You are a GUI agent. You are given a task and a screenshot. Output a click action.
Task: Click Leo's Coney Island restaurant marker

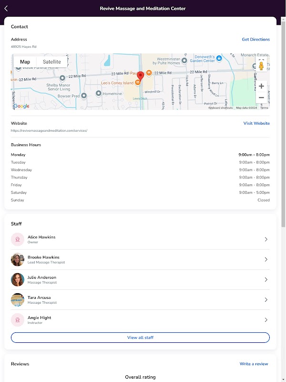(x=138, y=83)
